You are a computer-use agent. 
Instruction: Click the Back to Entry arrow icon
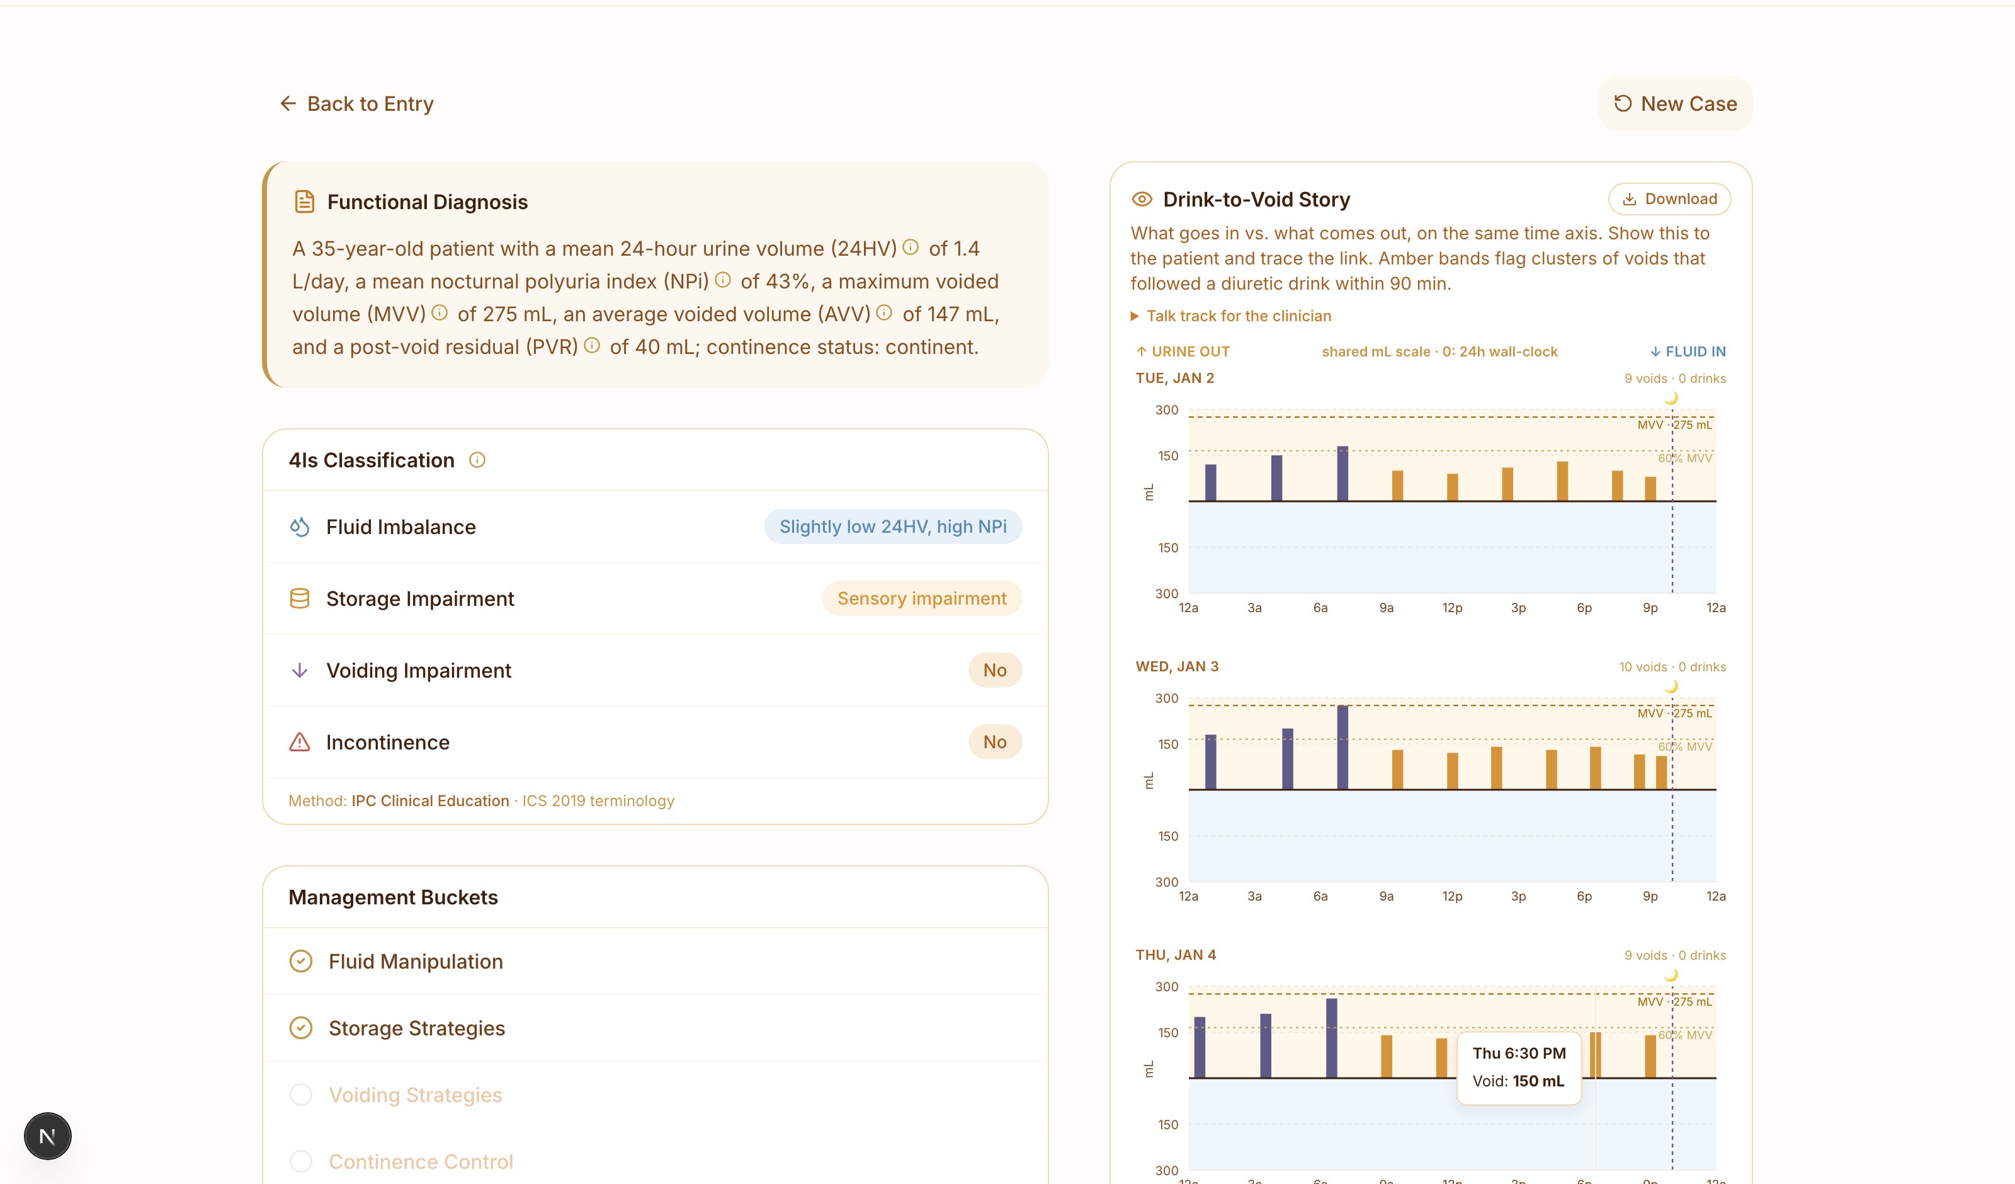288,104
